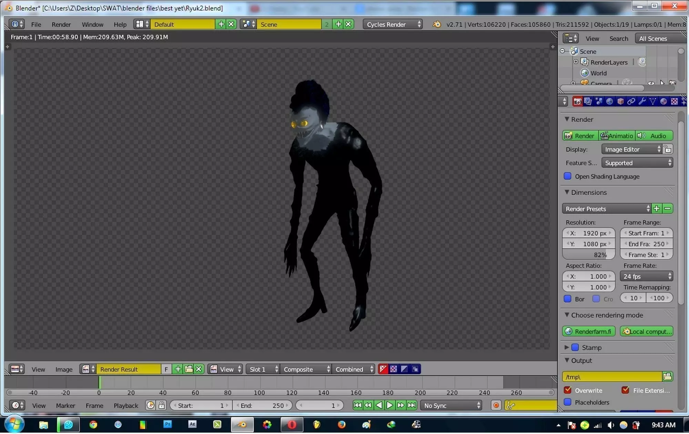This screenshot has height=434, width=689.
Task: Click the Z-Buffer channel display icon
Action: (415, 369)
